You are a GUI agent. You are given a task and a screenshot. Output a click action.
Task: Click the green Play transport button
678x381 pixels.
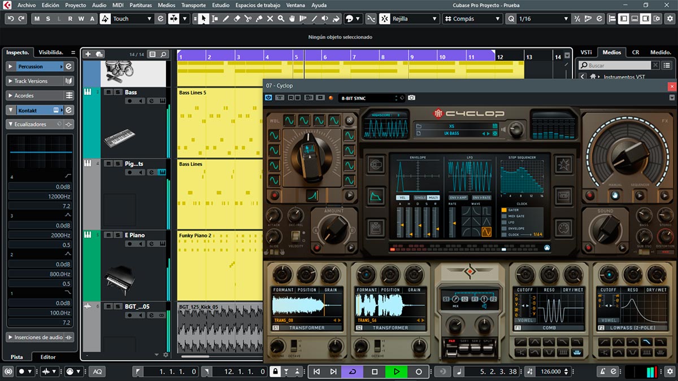pyautogui.click(x=396, y=371)
